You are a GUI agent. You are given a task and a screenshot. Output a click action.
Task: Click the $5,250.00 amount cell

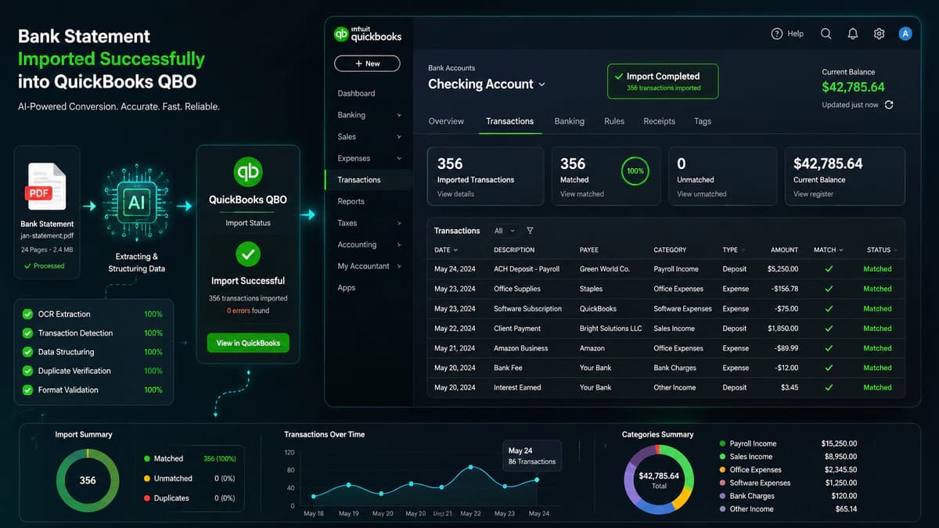(x=782, y=269)
